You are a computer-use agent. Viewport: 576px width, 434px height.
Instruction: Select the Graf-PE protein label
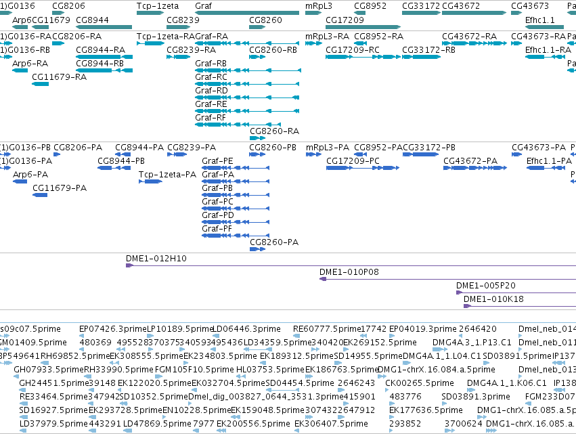pos(217,161)
